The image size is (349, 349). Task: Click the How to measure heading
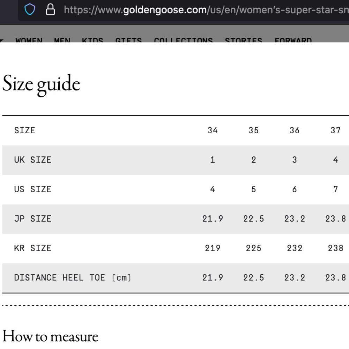point(50,336)
